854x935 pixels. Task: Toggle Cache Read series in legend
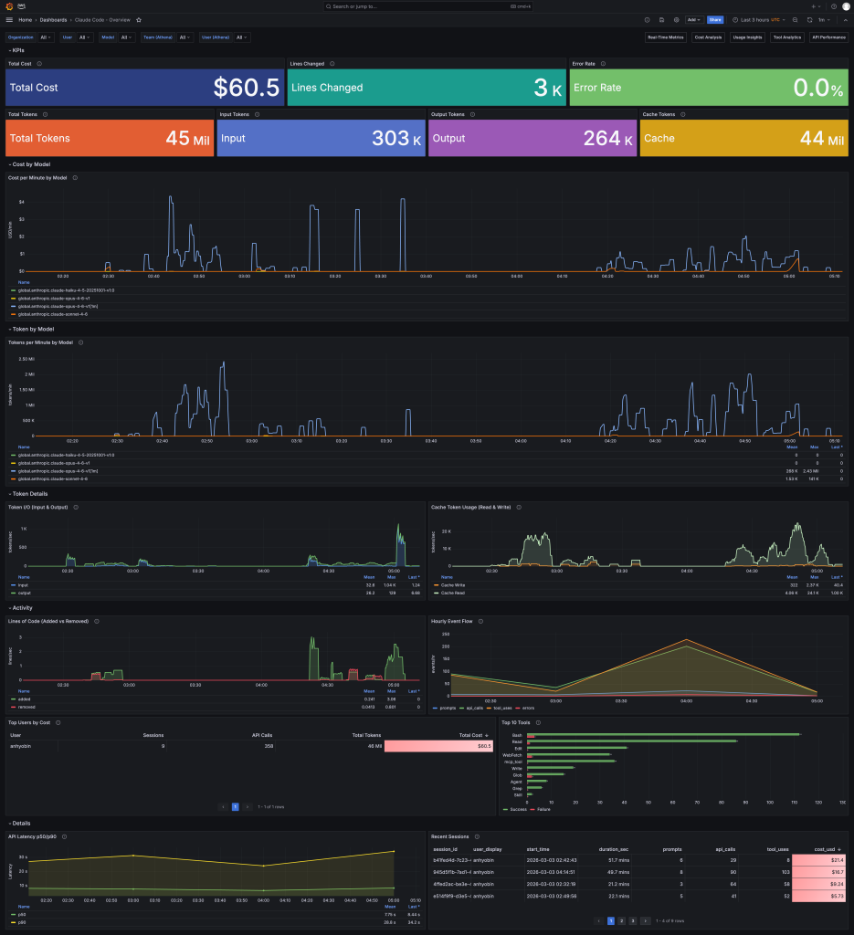tap(453, 593)
